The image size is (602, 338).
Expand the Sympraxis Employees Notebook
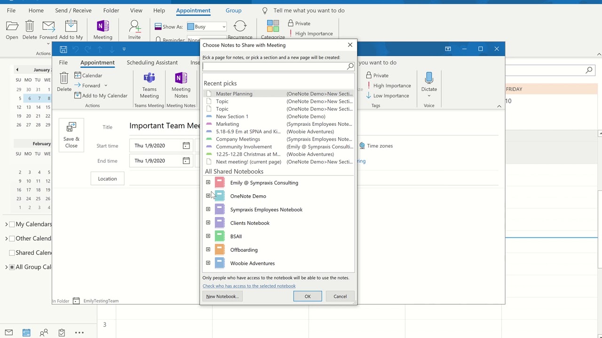click(208, 209)
